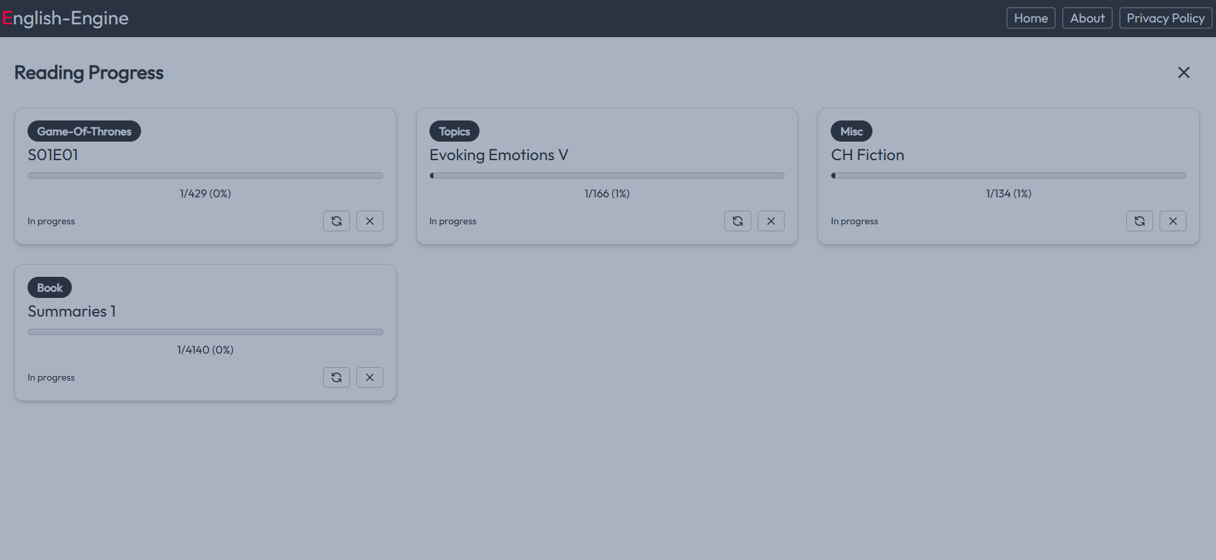The image size is (1216, 560).
Task: Click the Topics category badge
Action: (x=454, y=131)
